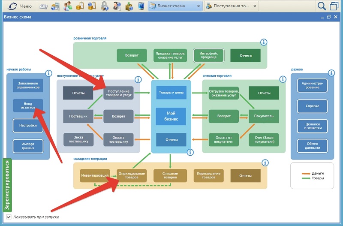Click the vertical Зарегистрироваться side tab

point(7,185)
